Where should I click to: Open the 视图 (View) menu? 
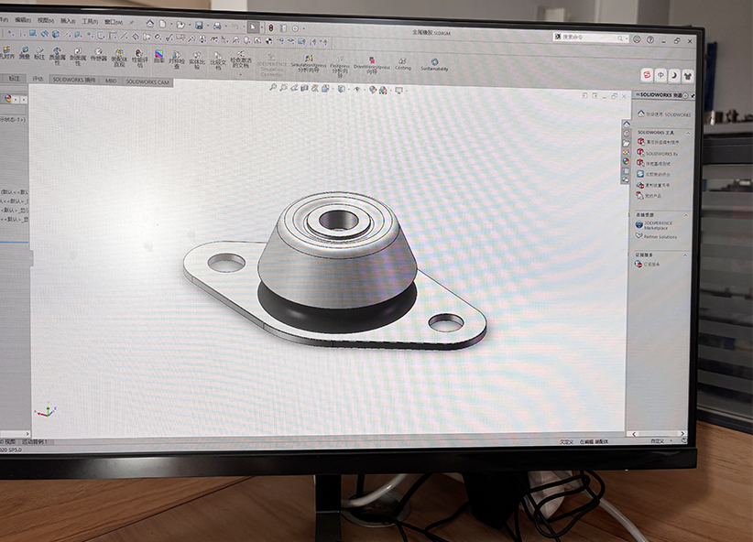click(x=46, y=21)
